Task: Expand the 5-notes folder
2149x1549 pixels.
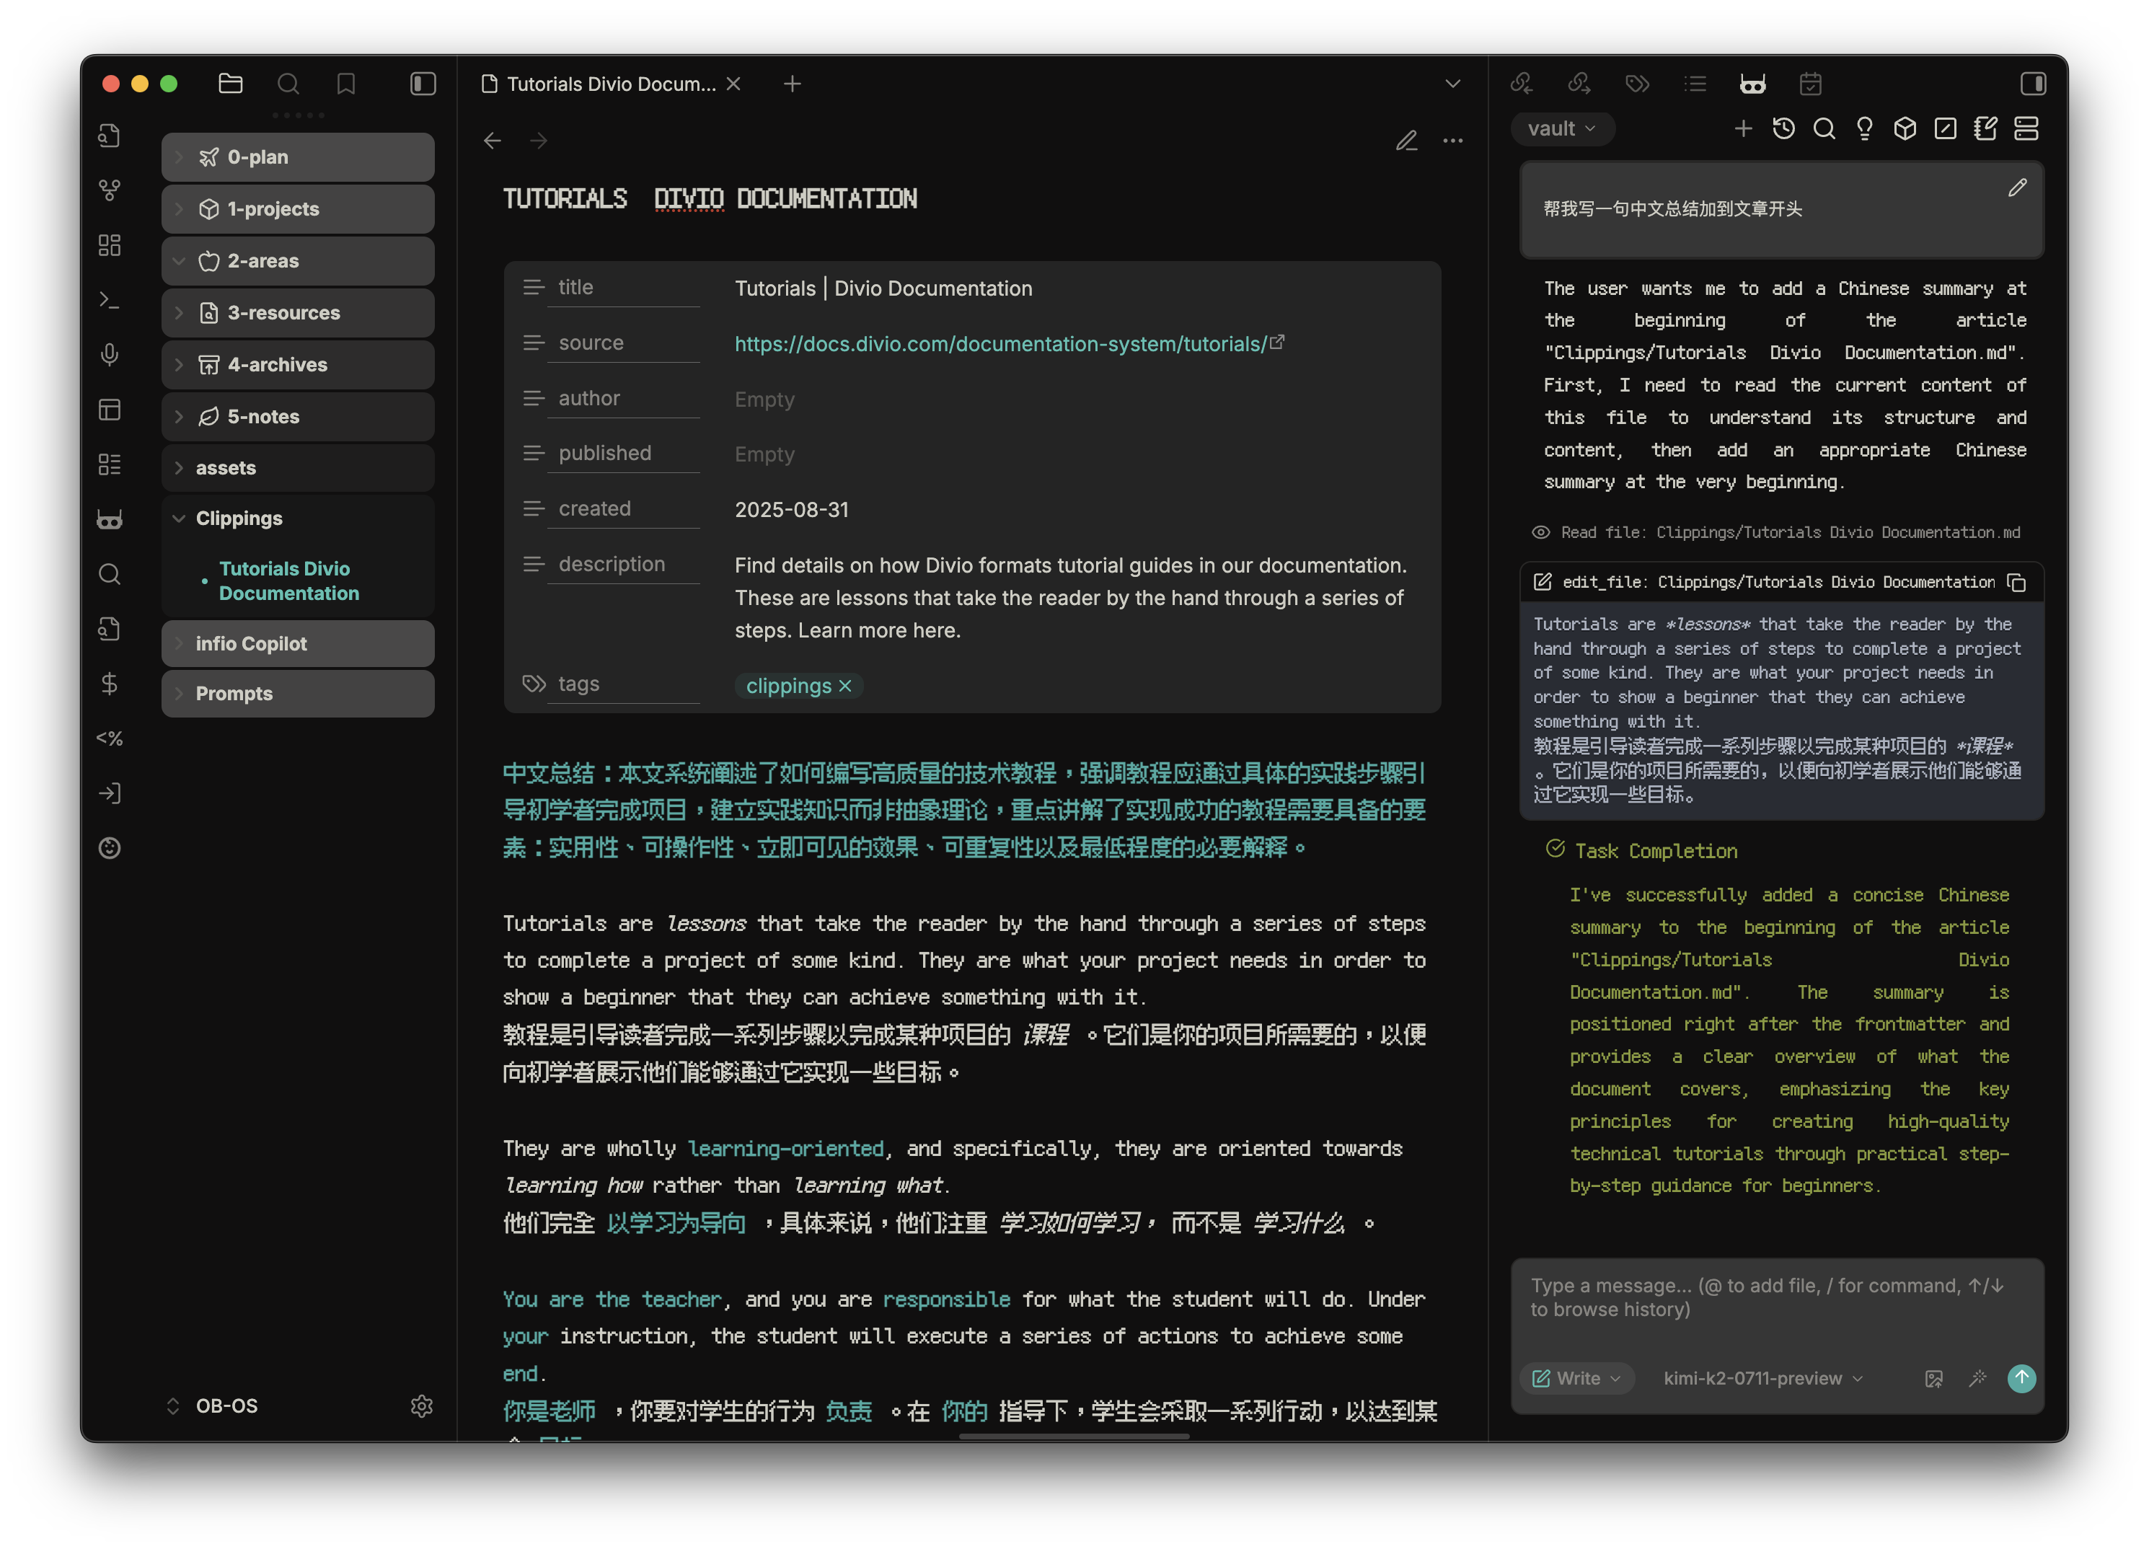Action: pyautogui.click(x=298, y=417)
